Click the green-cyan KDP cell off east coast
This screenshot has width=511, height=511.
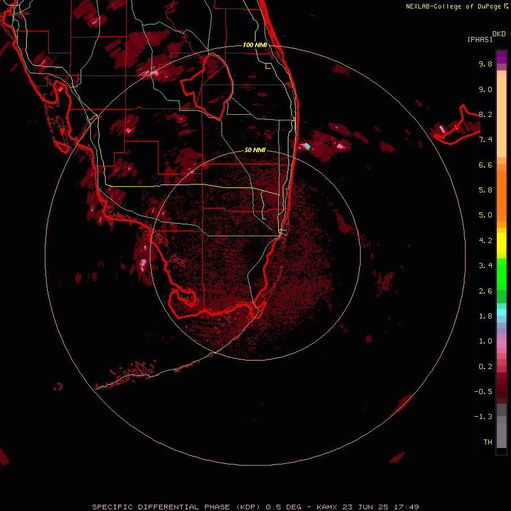[x=307, y=146]
